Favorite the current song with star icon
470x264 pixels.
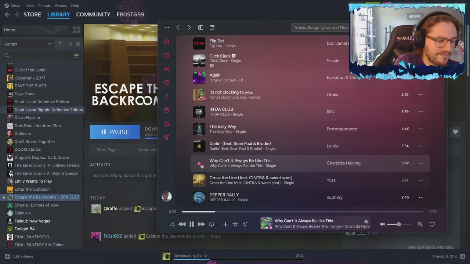235,224
